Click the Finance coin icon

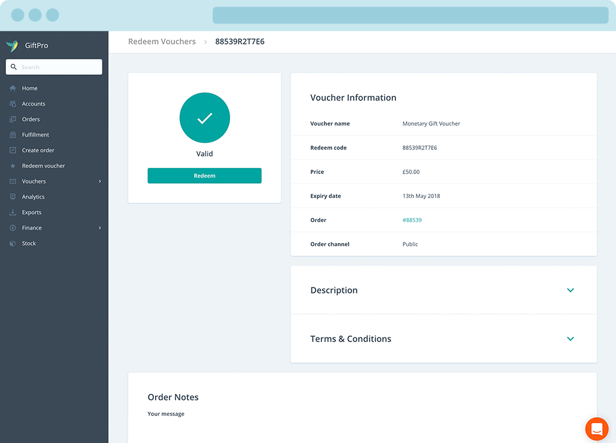tap(13, 228)
